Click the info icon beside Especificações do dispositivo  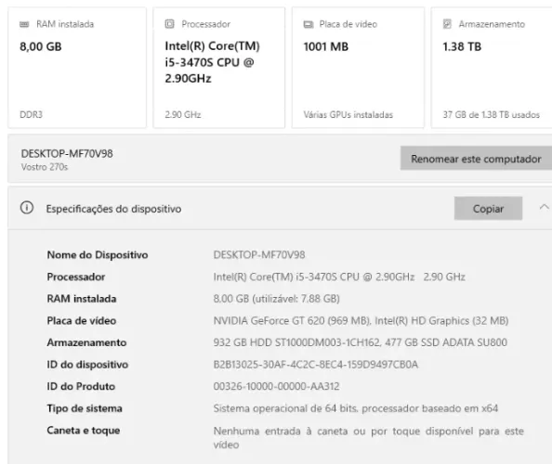pyautogui.click(x=27, y=208)
